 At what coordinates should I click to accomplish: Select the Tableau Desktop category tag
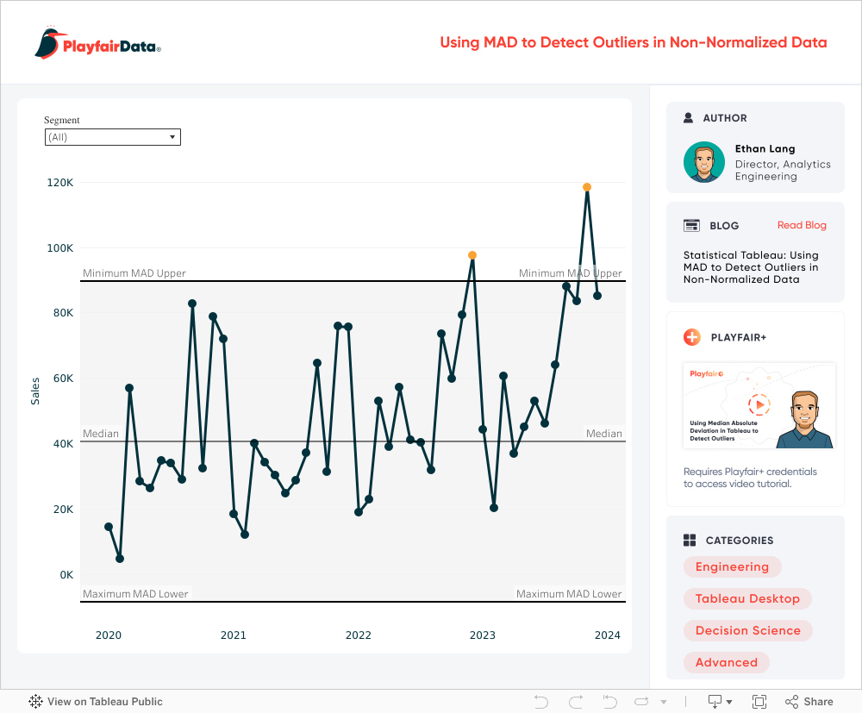pyautogui.click(x=747, y=598)
